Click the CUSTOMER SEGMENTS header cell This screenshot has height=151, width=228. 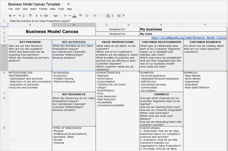205,42
